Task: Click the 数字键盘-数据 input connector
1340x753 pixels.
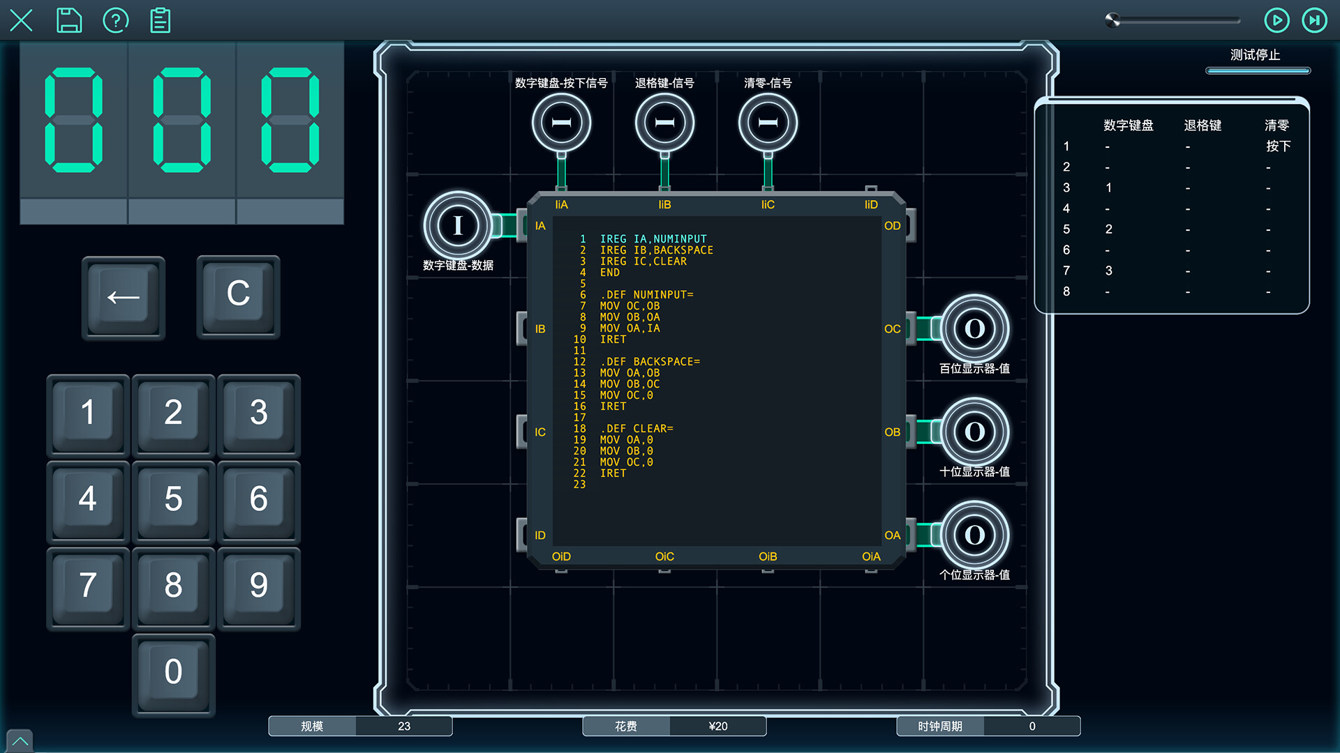Action: [x=458, y=225]
